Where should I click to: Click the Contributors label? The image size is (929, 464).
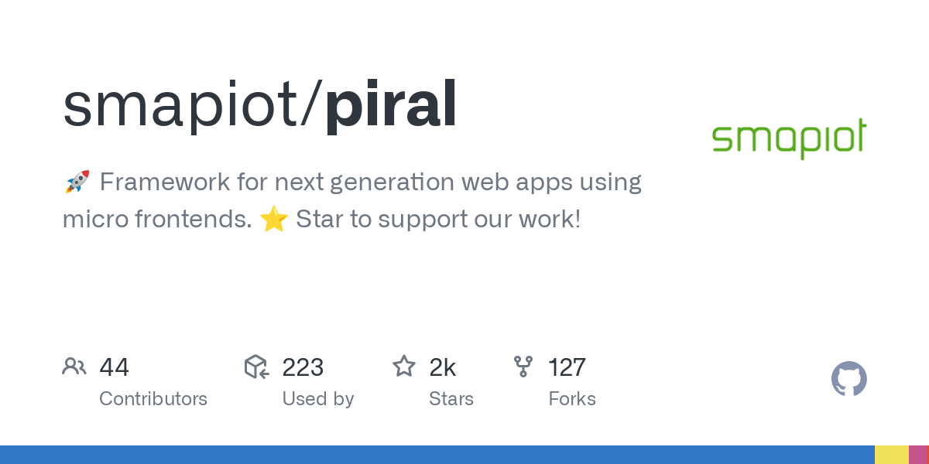pyautogui.click(x=153, y=399)
